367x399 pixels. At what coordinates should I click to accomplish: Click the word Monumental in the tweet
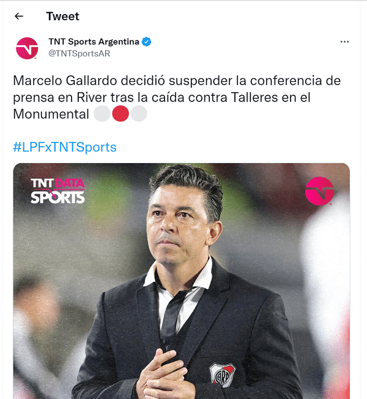click(x=51, y=114)
